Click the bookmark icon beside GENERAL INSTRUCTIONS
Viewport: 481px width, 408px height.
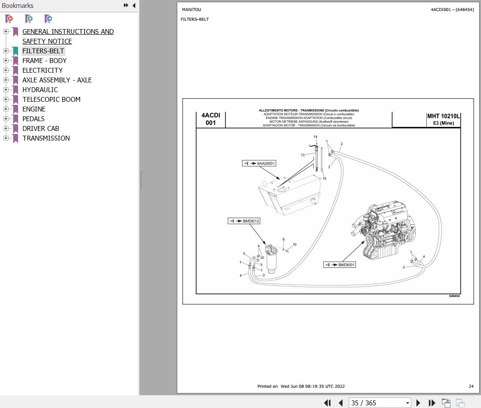tap(15, 32)
